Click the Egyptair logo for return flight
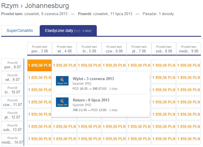 (62, 102)
